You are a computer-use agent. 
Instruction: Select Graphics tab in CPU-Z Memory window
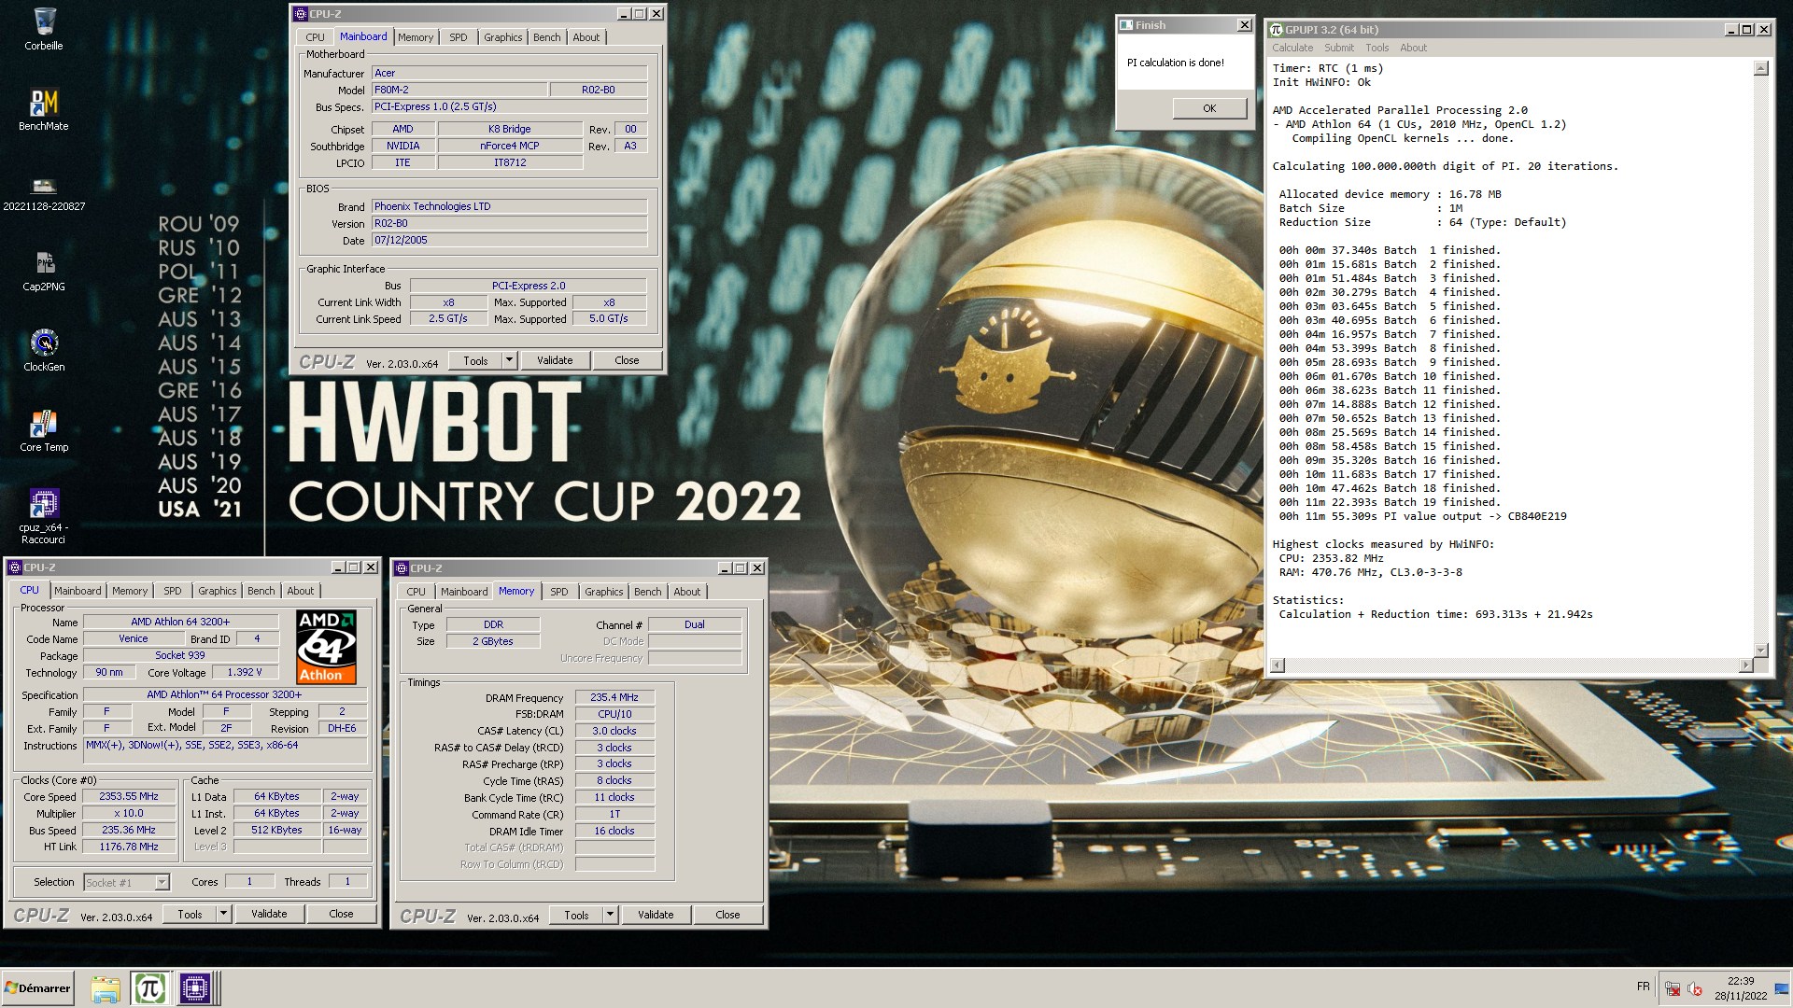(603, 592)
